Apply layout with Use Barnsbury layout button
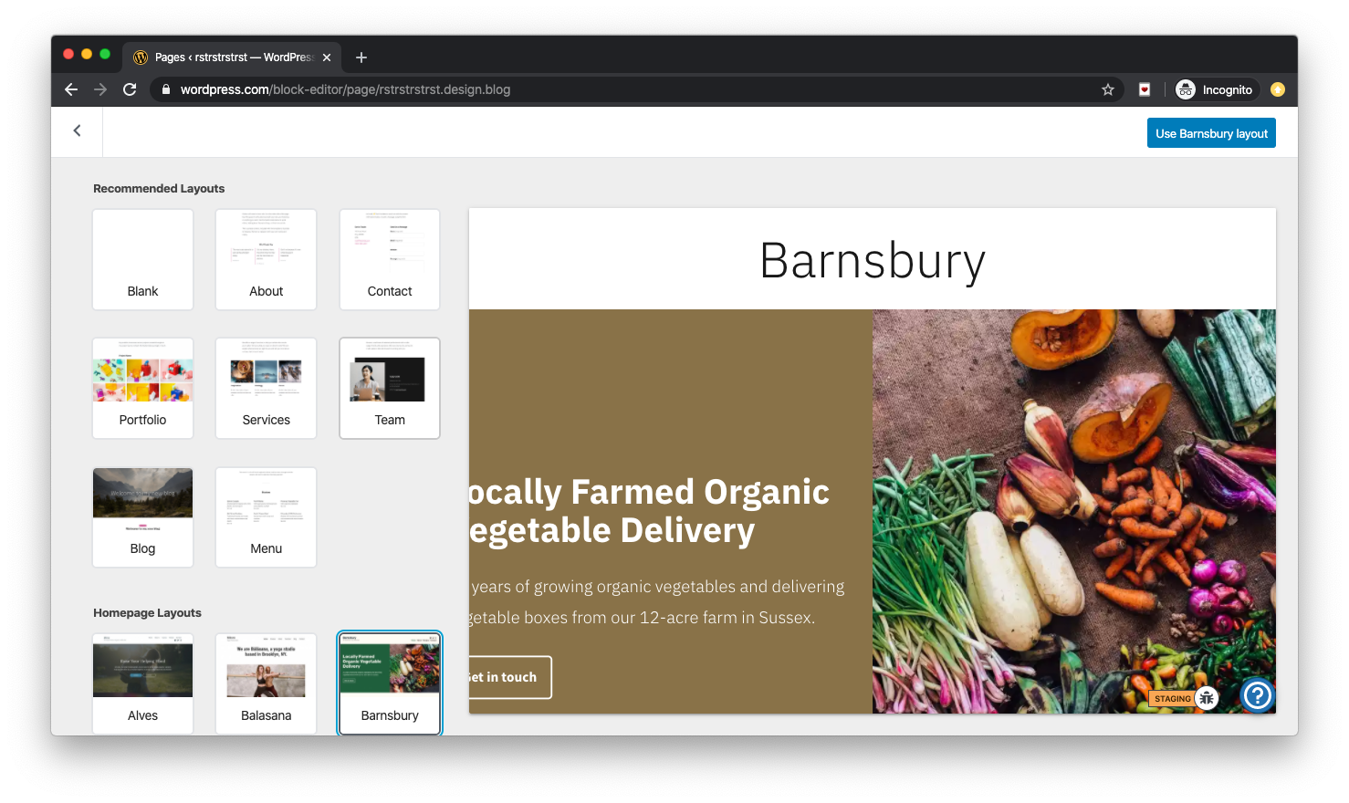The width and height of the screenshot is (1349, 803). point(1211,133)
